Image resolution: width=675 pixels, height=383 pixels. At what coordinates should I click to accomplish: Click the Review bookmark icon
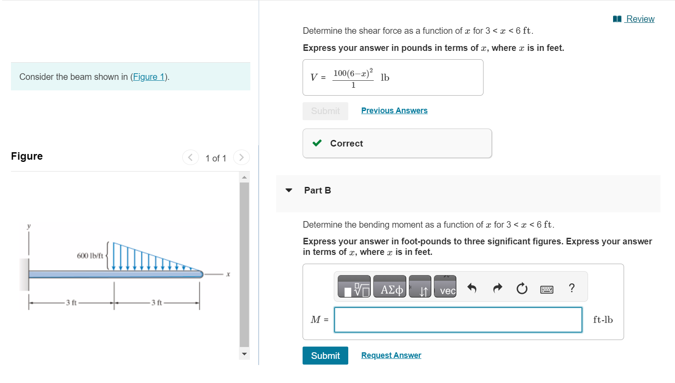[x=616, y=18]
